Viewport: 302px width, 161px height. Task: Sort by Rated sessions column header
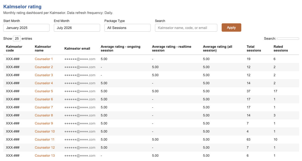coord(281,48)
